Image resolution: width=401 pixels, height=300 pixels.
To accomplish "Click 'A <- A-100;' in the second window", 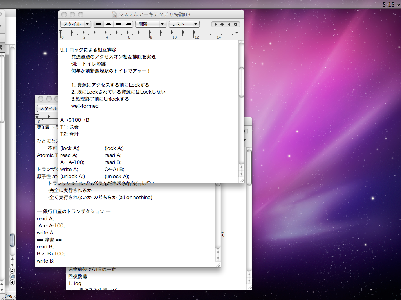I will click(52, 225).
